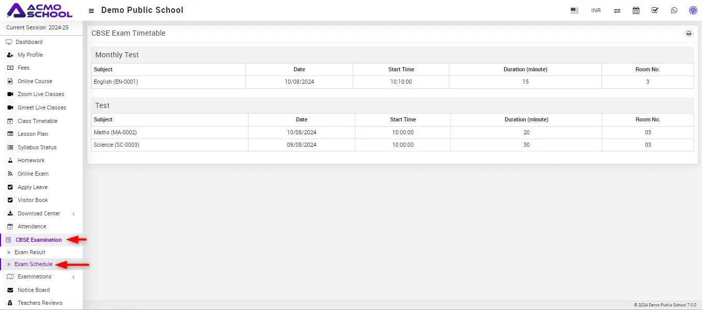The width and height of the screenshot is (702, 310).
Task: Click the ACMO School logo
Action: coord(40,10)
